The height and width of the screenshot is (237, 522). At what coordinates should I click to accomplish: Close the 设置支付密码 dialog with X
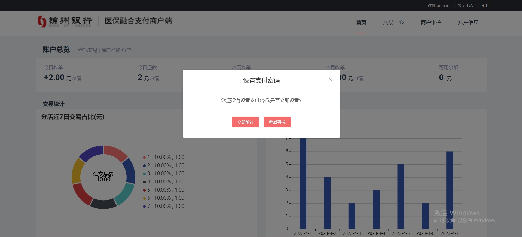330,79
